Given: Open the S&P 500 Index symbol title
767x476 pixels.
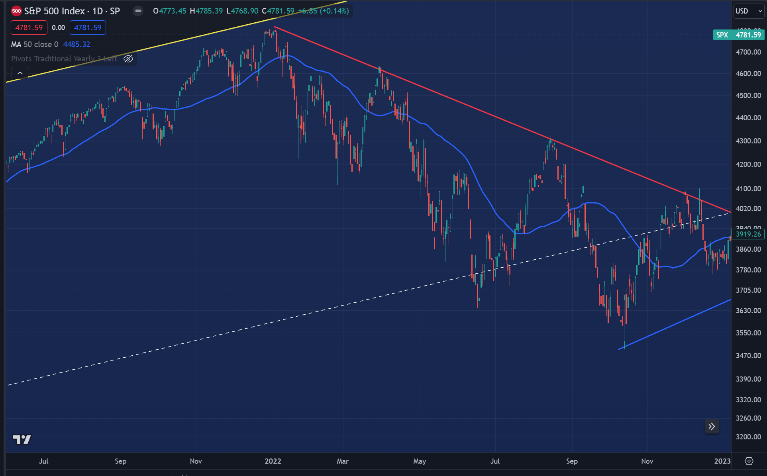Looking at the screenshot, I should [72, 11].
